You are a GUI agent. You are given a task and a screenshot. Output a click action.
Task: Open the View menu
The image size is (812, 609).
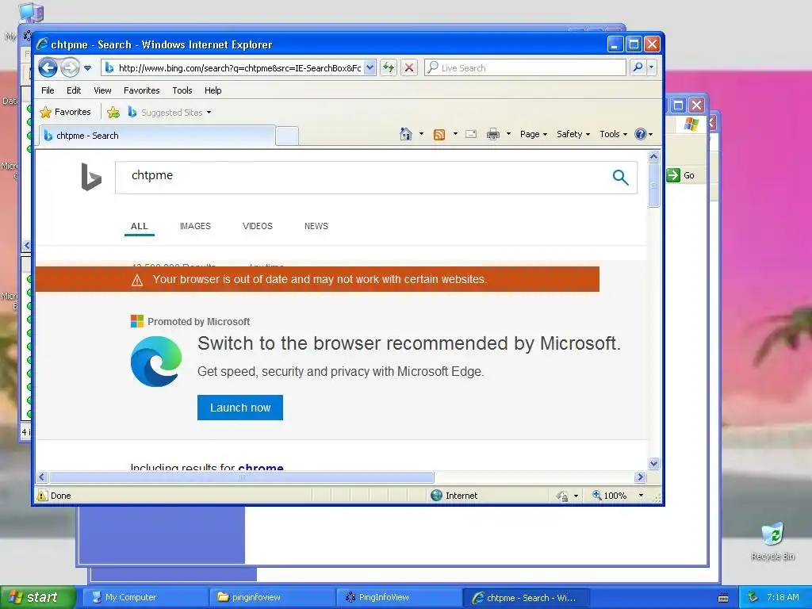(102, 90)
